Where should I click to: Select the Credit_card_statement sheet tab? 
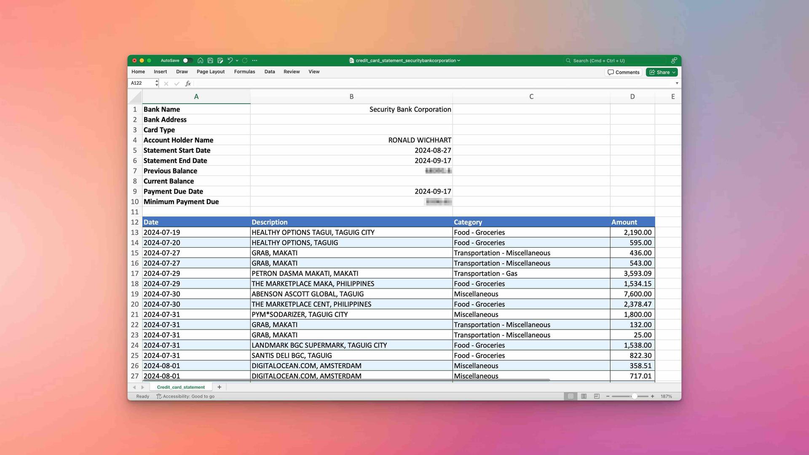pos(181,387)
